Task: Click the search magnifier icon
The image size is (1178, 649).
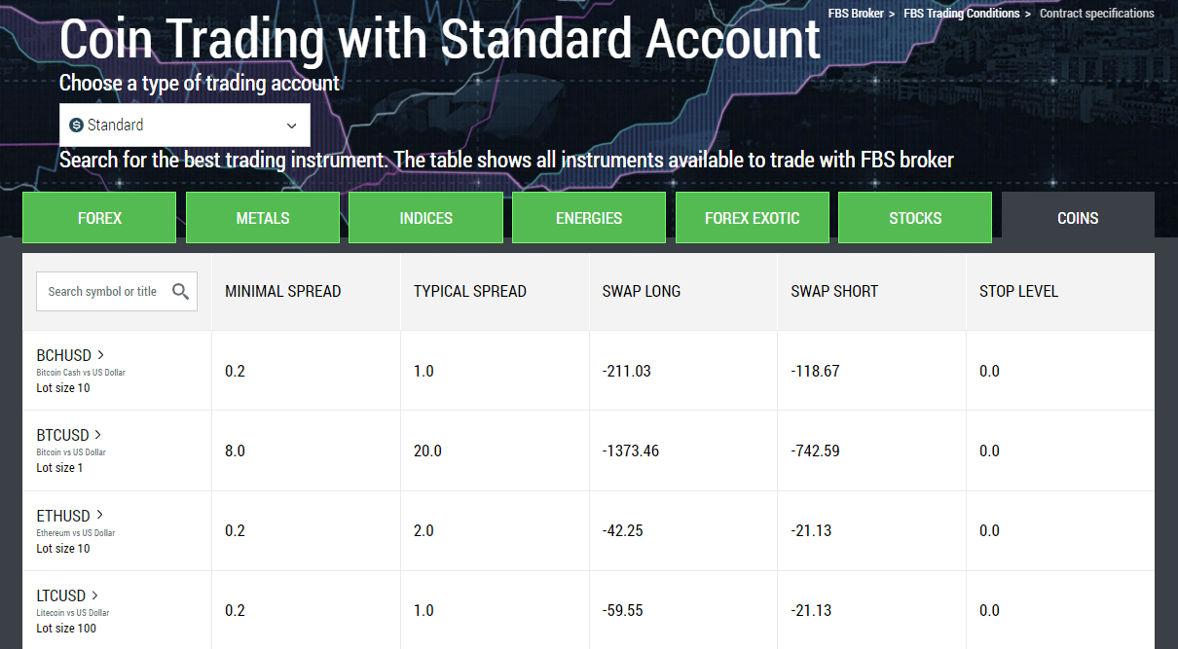Action: point(180,291)
